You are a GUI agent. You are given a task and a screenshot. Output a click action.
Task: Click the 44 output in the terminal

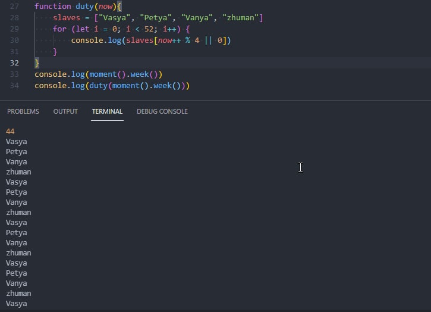pos(10,132)
